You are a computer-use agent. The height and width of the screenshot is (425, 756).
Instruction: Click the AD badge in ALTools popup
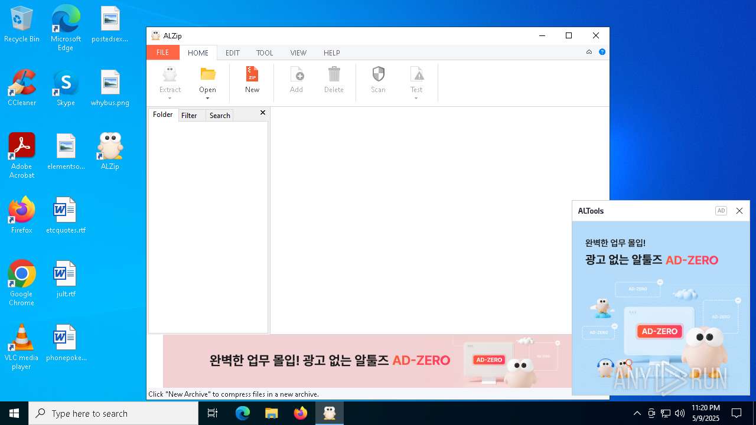(x=721, y=211)
